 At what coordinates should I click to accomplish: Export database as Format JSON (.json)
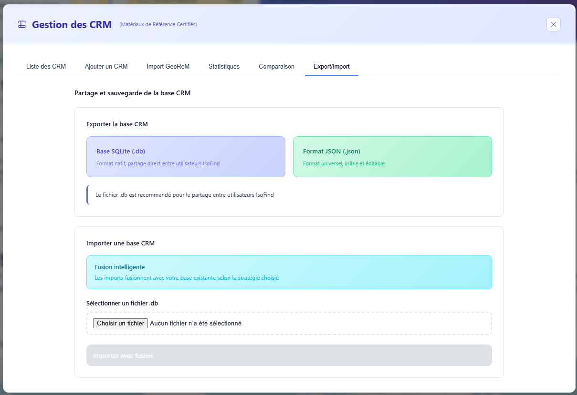point(392,157)
